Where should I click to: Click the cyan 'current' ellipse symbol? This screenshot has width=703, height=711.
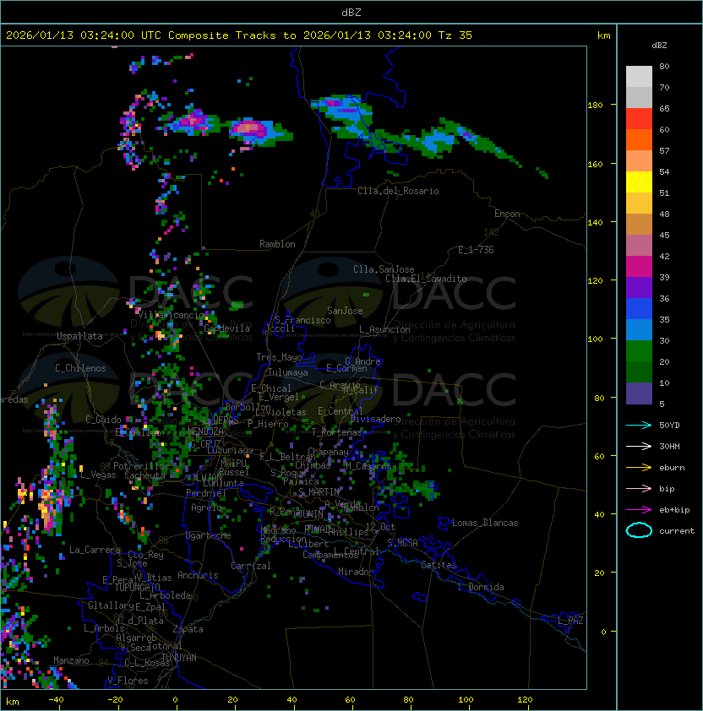tap(639, 530)
